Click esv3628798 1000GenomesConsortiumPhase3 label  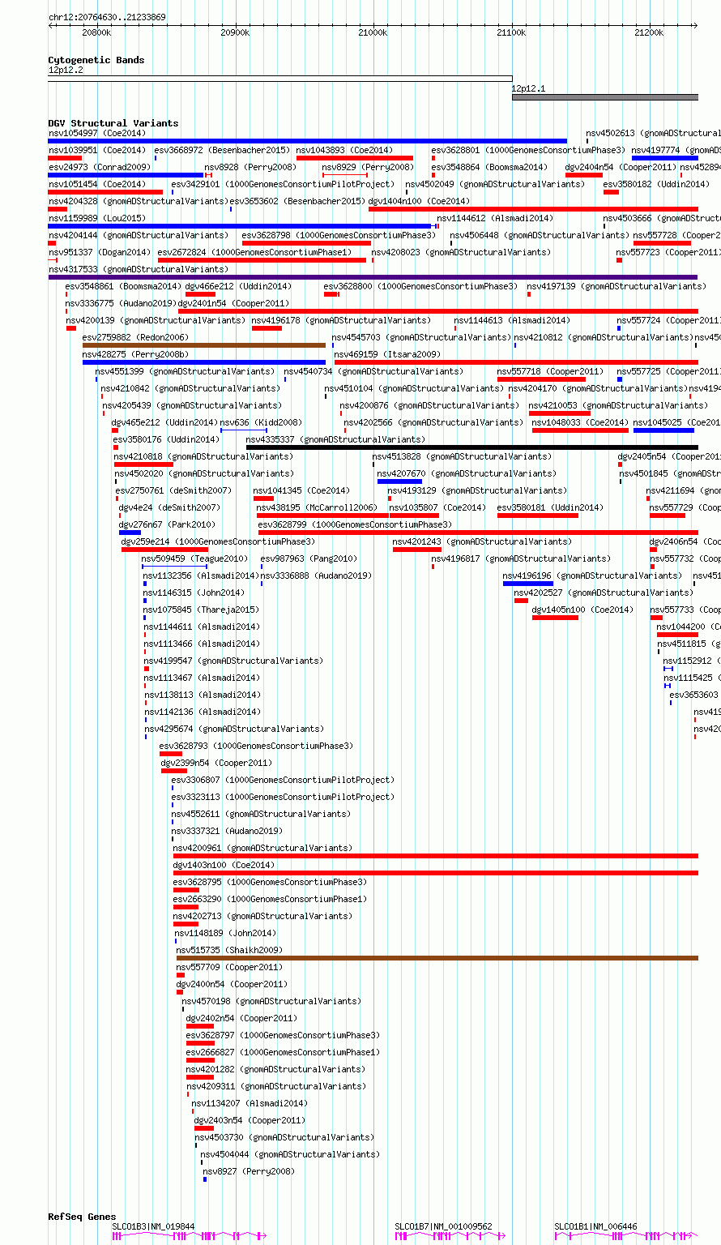(339, 235)
